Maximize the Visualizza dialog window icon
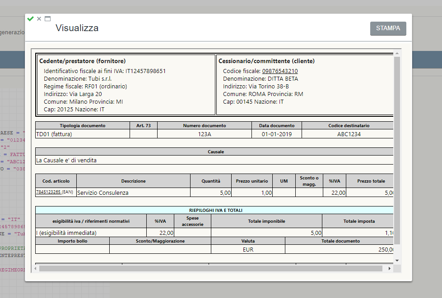442x298 pixels. point(48,19)
